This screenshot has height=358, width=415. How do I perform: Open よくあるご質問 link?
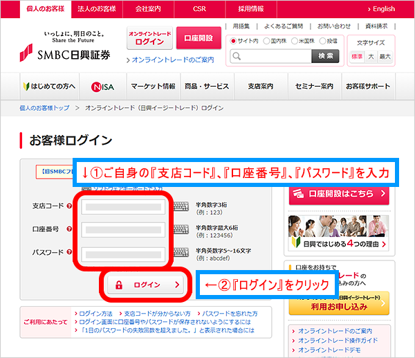[x=284, y=26]
